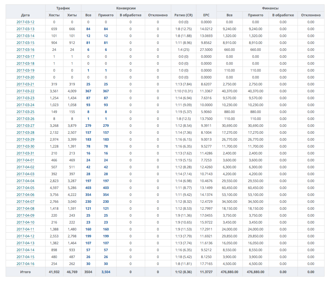
Task: Select hits value 5,286
Action: point(72,188)
